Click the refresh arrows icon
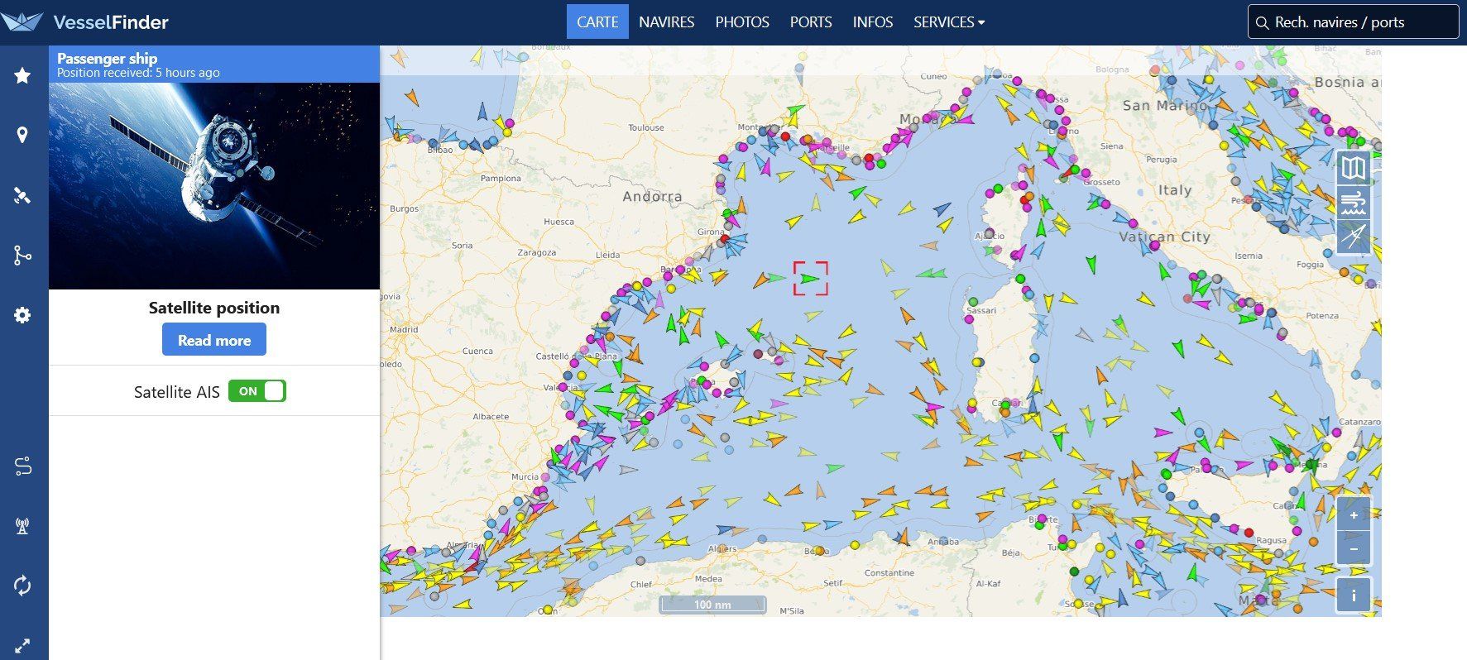Screen dimensions: 1467x660 coord(22,586)
